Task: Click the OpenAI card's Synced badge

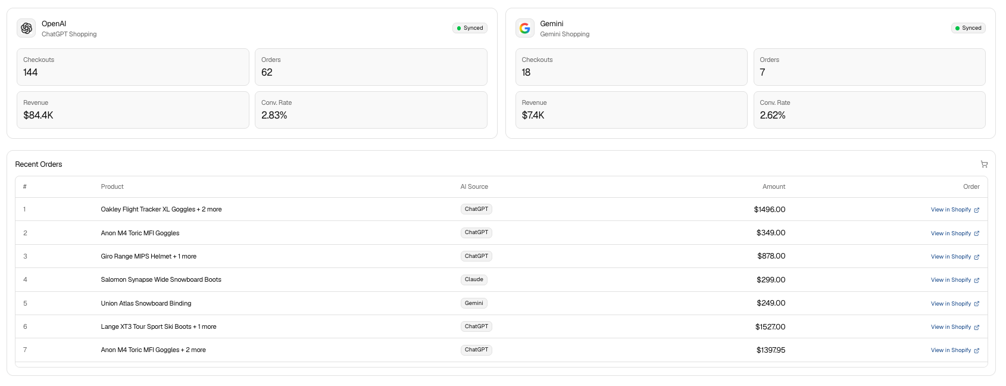Action: click(470, 28)
